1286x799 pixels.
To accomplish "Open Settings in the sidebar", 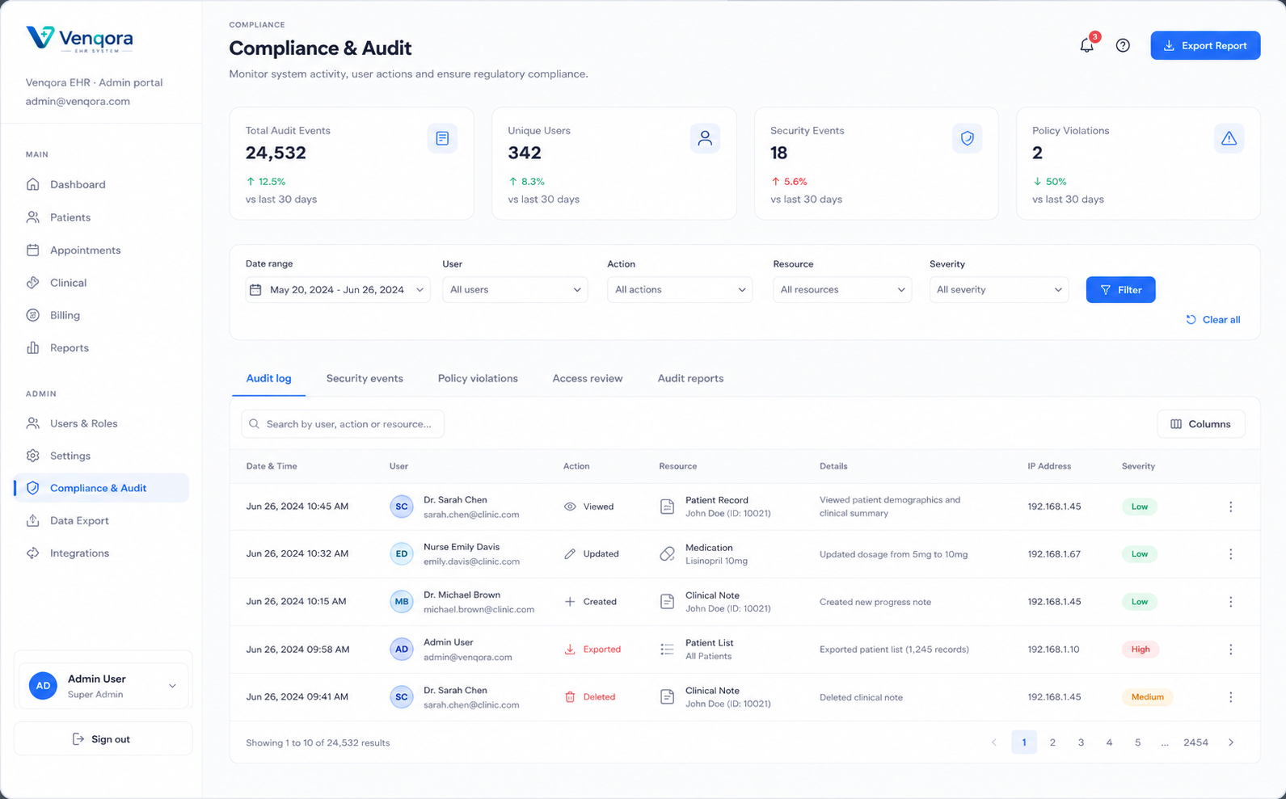I will (x=102, y=456).
